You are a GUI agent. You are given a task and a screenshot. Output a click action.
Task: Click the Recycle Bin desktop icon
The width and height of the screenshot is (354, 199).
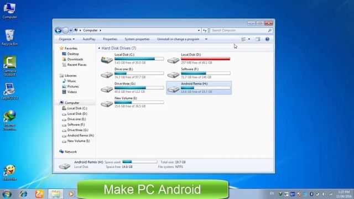9,38
